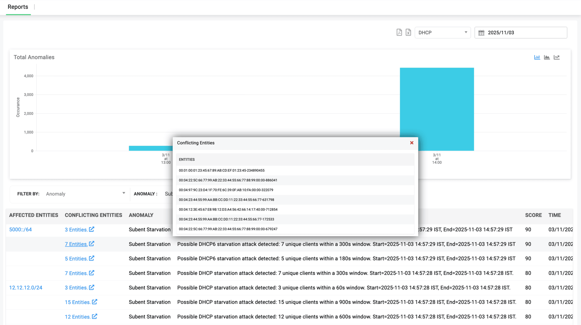This screenshot has width=581, height=325.
Task: Open the 5000::/64 affected entity link
Action: [x=20, y=229]
